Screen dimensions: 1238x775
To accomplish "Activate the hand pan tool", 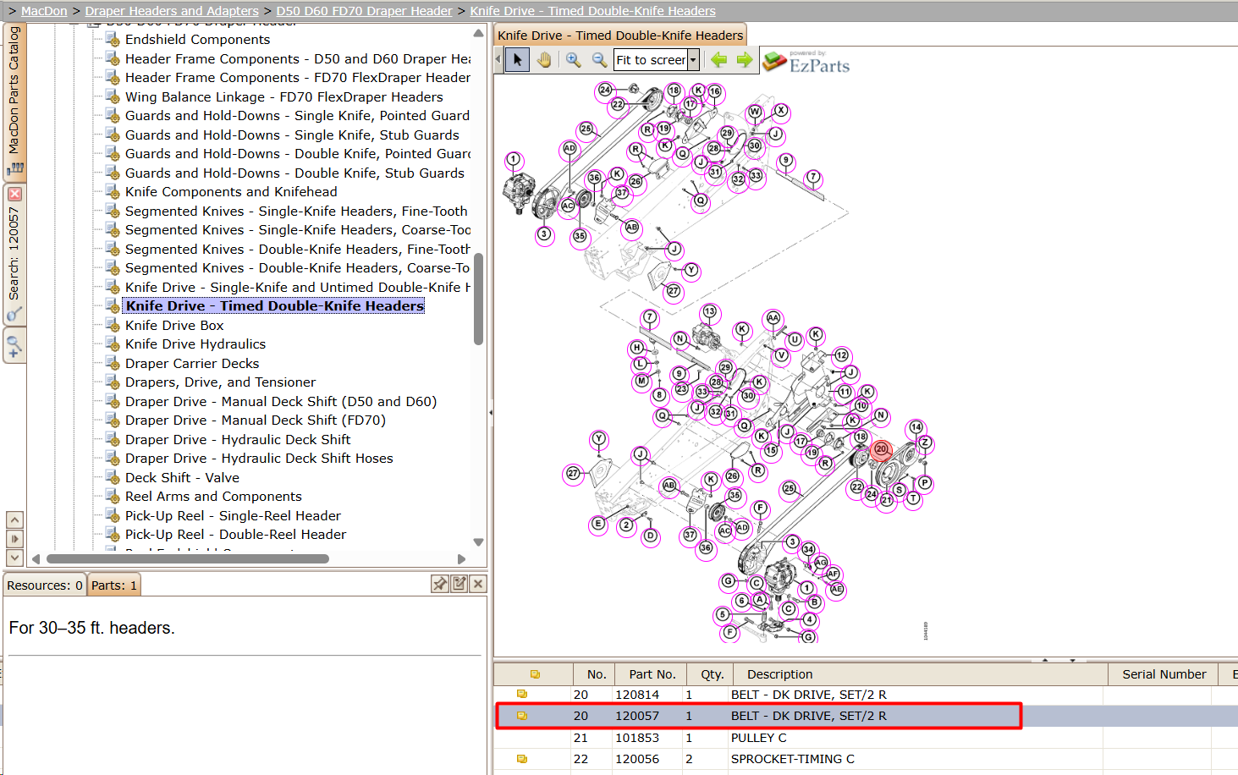I will [543, 60].
